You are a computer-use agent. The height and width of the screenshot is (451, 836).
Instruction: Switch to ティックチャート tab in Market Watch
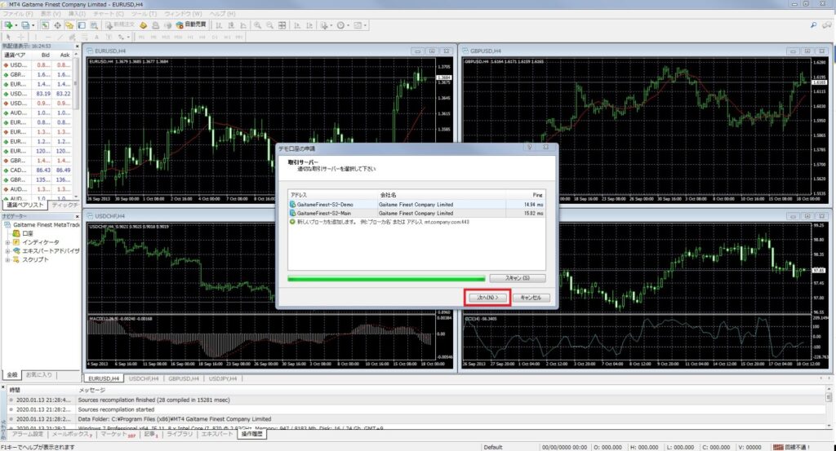[64, 205]
